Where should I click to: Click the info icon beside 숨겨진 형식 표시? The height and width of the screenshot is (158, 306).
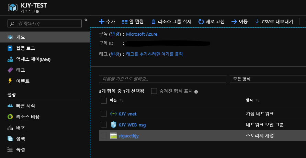196,92
